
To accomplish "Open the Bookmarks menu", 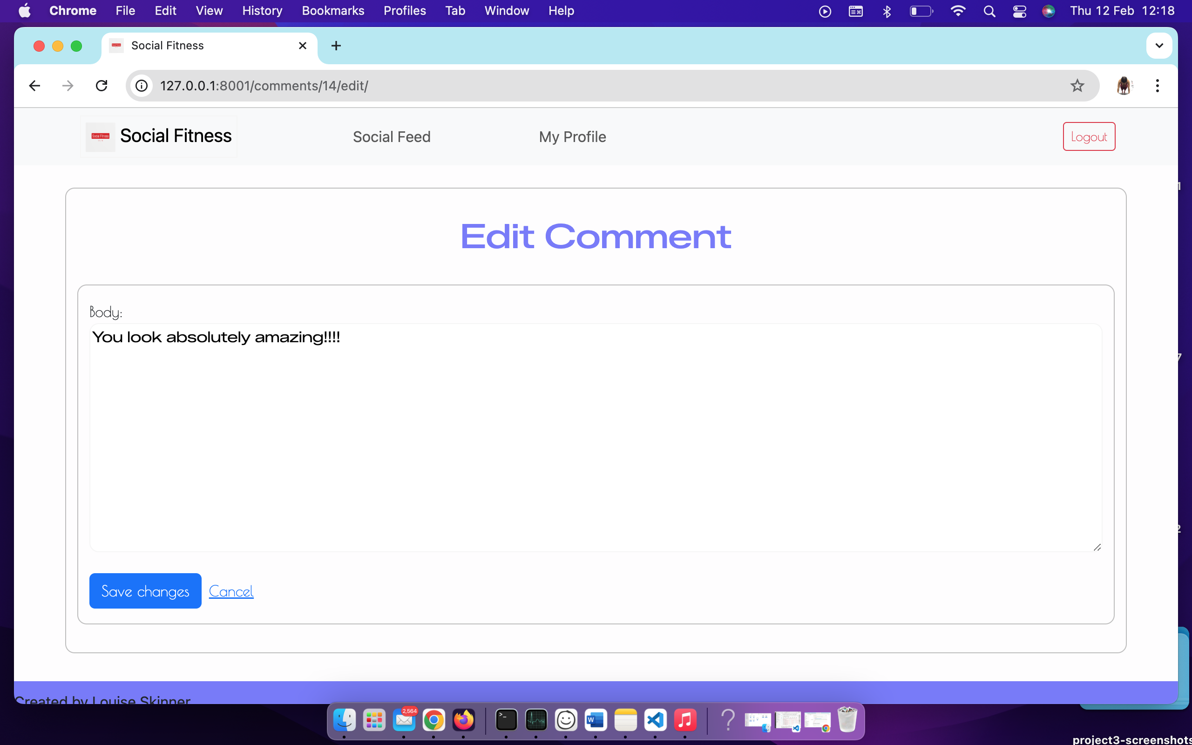I will tap(333, 10).
